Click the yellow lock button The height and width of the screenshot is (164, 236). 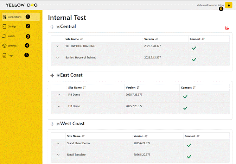229,5
